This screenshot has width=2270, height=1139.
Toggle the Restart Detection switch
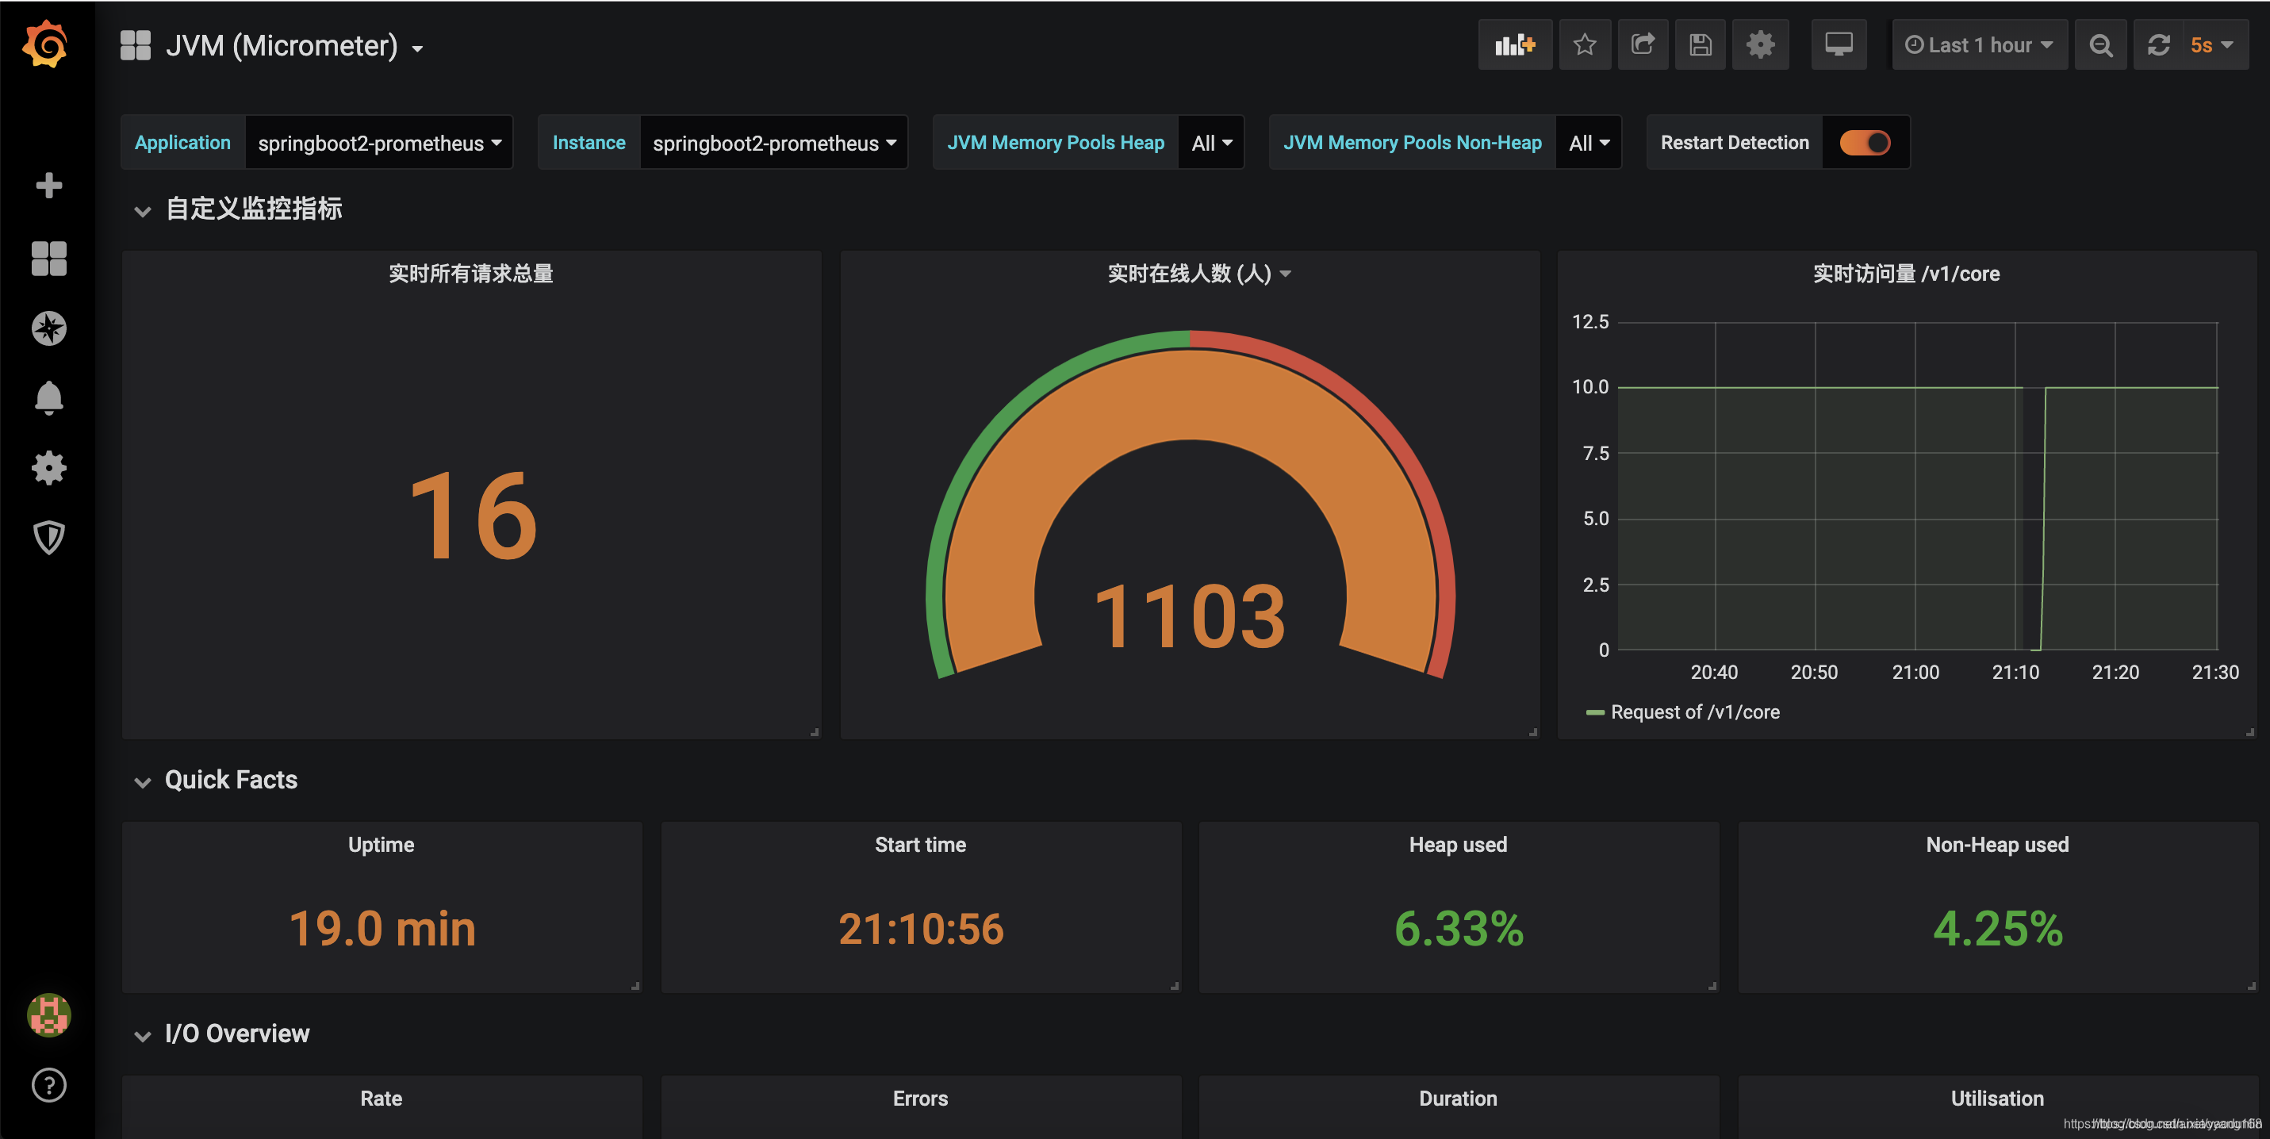click(1865, 143)
